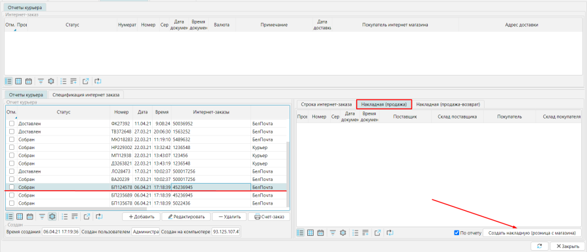The height and width of the screenshot is (252, 587).
Task: Sort invoices by Поставщик column header
Action: tap(405, 117)
